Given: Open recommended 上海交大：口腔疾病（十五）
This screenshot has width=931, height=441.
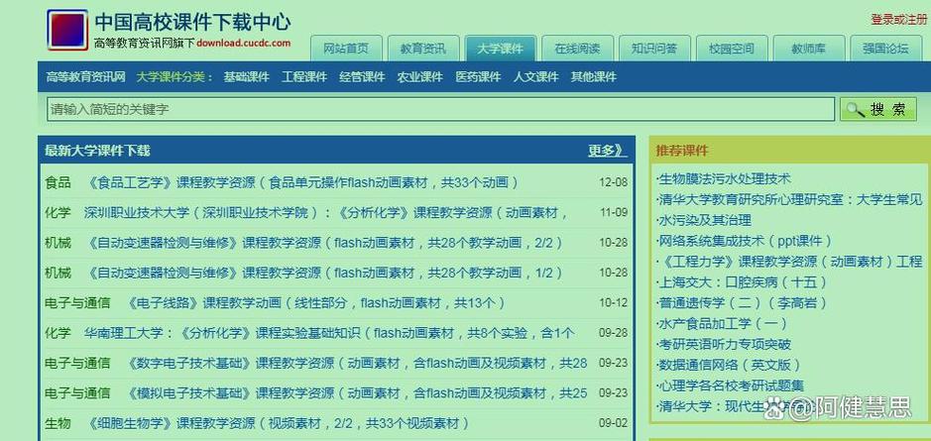Looking at the screenshot, I should [x=743, y=281].
